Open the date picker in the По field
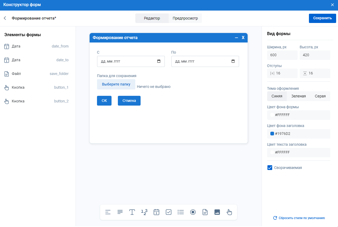Viewport: 338px width, 227px height. pos(233,61)
